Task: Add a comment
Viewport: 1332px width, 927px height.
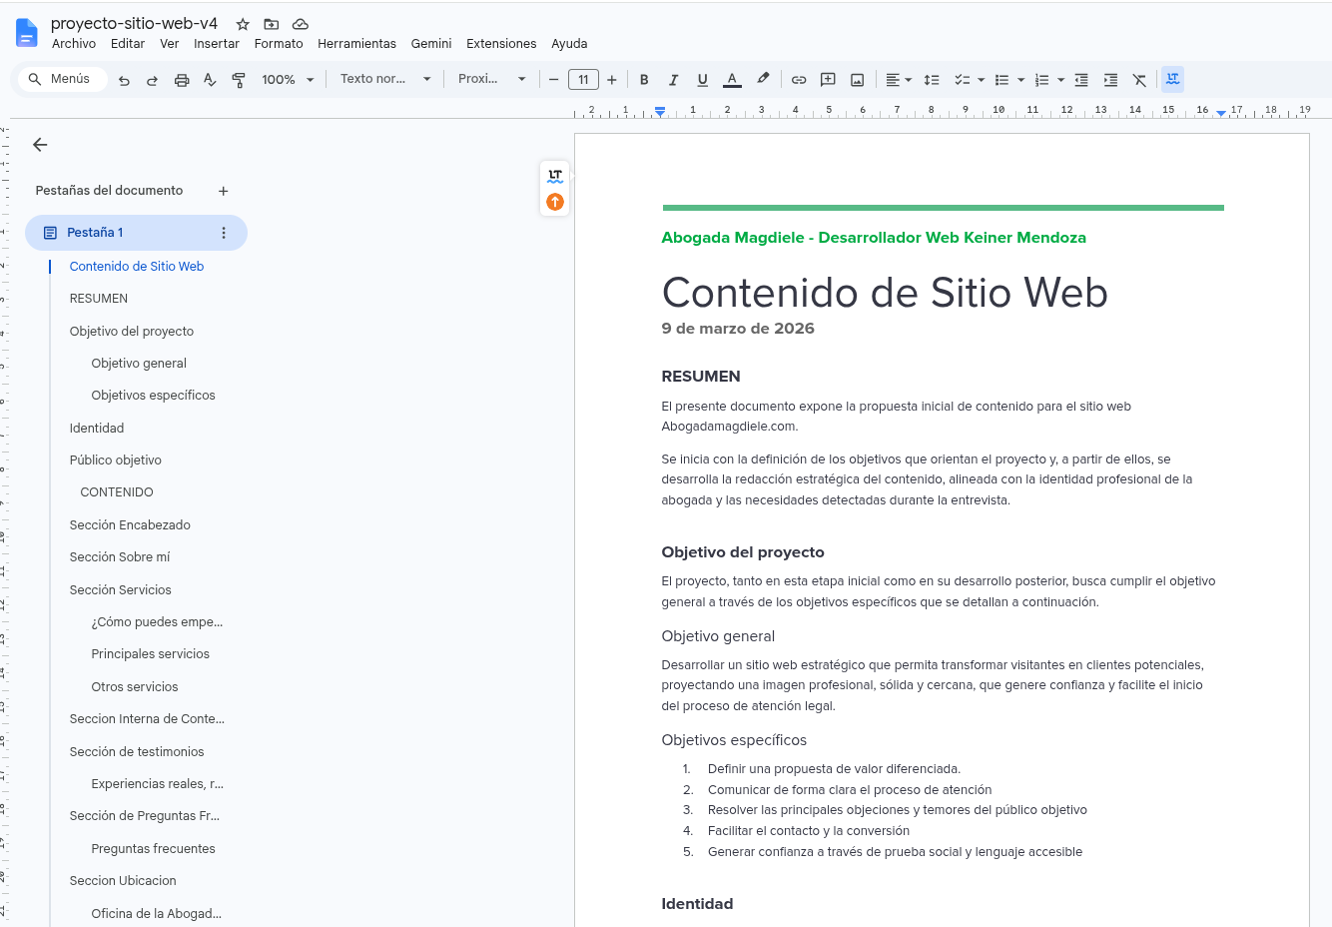Action: (828, 80)
